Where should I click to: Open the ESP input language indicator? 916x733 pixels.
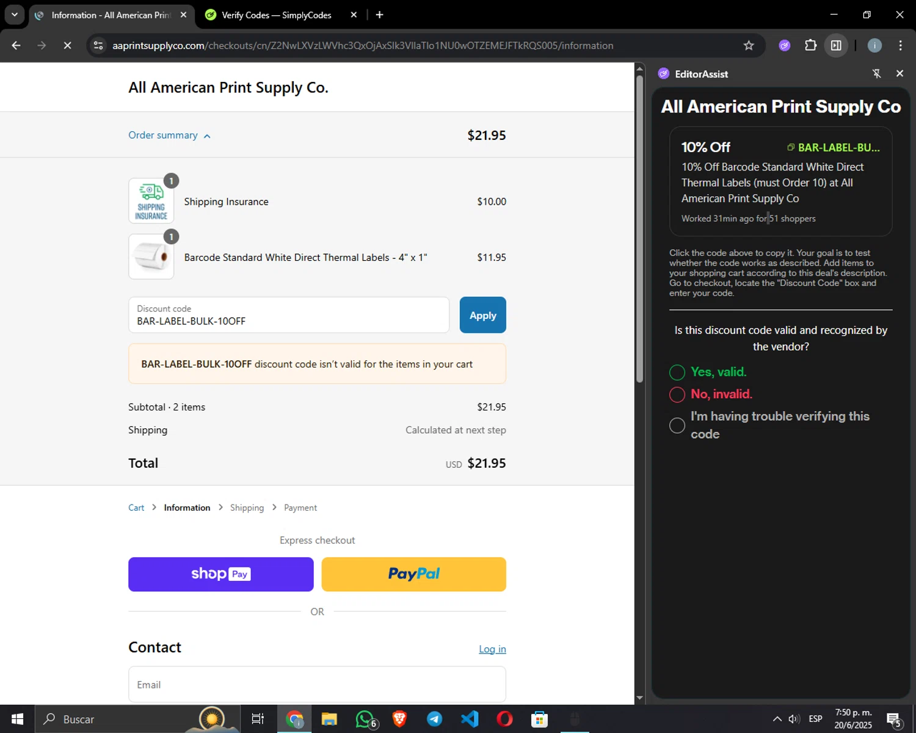tap(815, 719)
